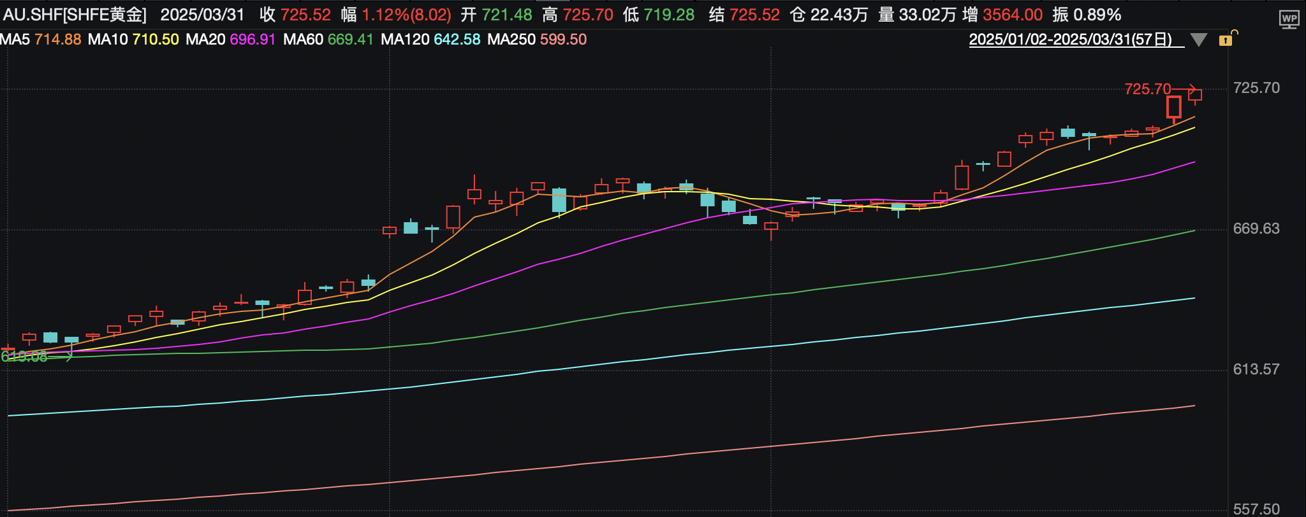Click the 725.70 price axis label

click(x=1256, y=88)
